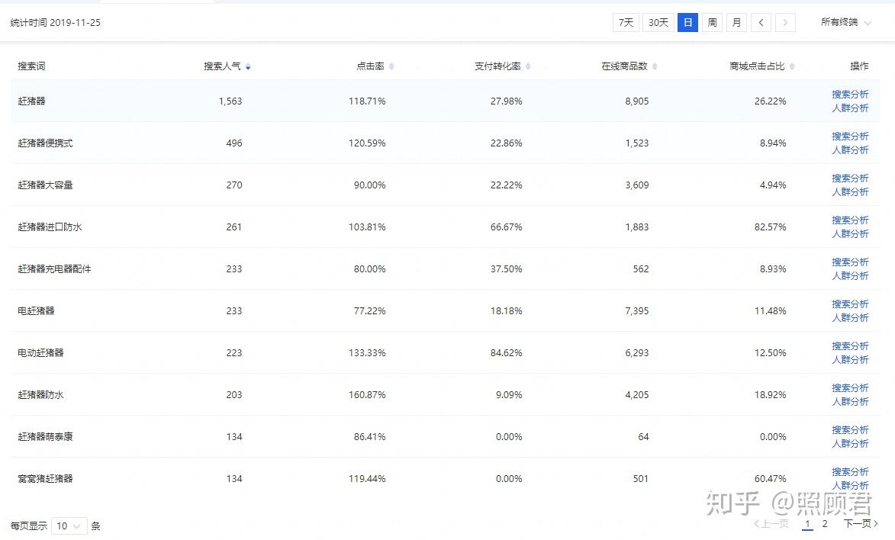
Task: Select the 电赶猪器 search term cell
Action: [36, 311]
